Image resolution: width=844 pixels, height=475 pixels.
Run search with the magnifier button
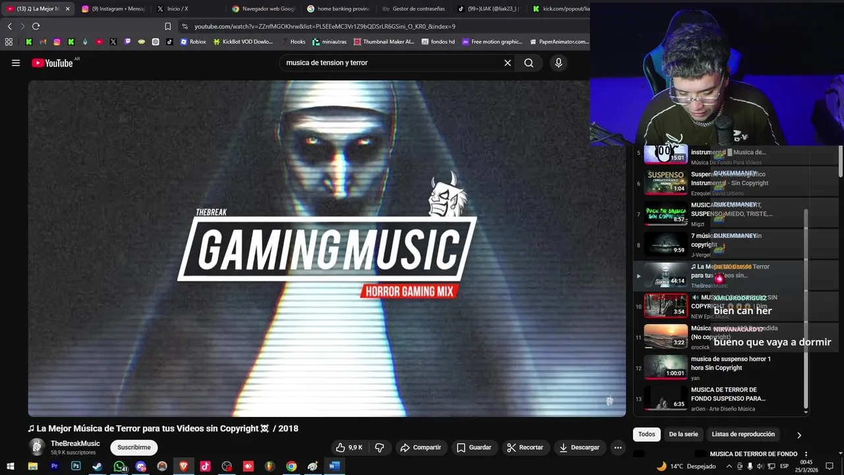pos(529,63)
